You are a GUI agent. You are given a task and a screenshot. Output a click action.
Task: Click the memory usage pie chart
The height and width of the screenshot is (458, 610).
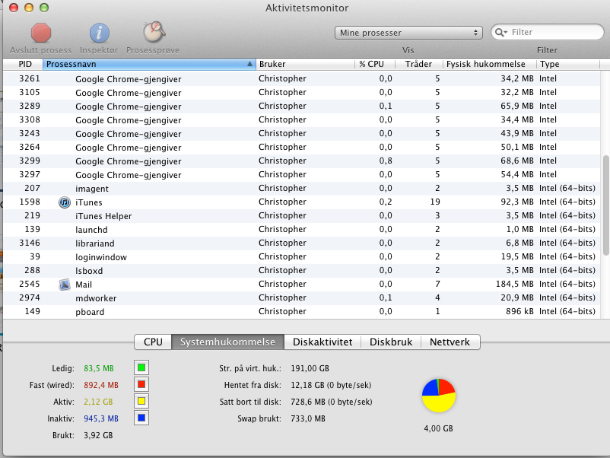point(438,396)
